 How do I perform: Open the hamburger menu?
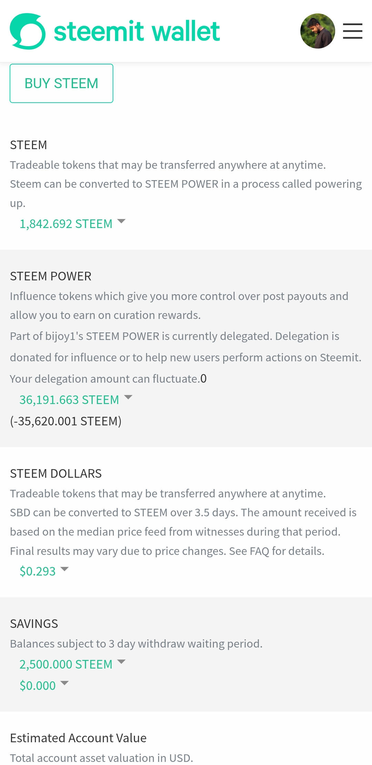352,31
